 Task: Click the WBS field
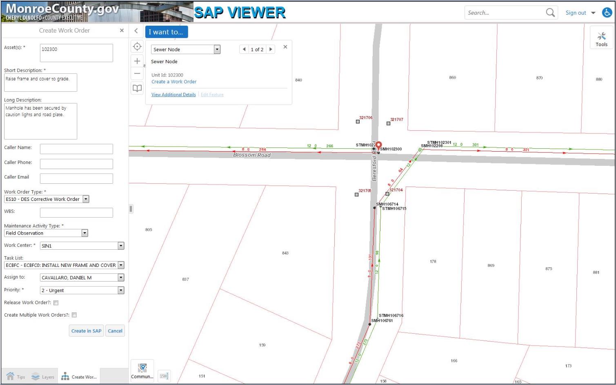tap(76, 213)
